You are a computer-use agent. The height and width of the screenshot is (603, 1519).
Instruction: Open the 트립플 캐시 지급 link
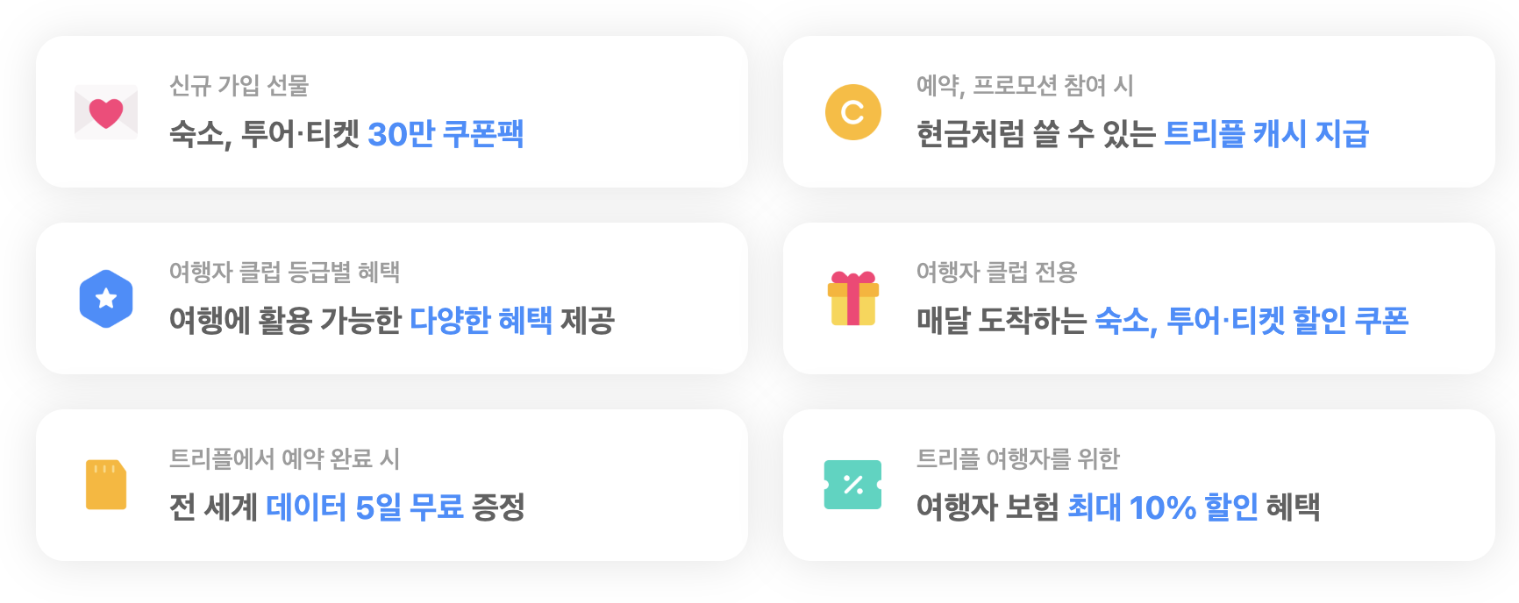point(1266,134)
